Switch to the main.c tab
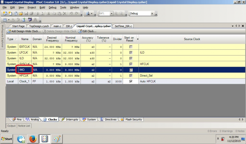The image size is (246, 144). pyautogui.click(x=57, y=26)
